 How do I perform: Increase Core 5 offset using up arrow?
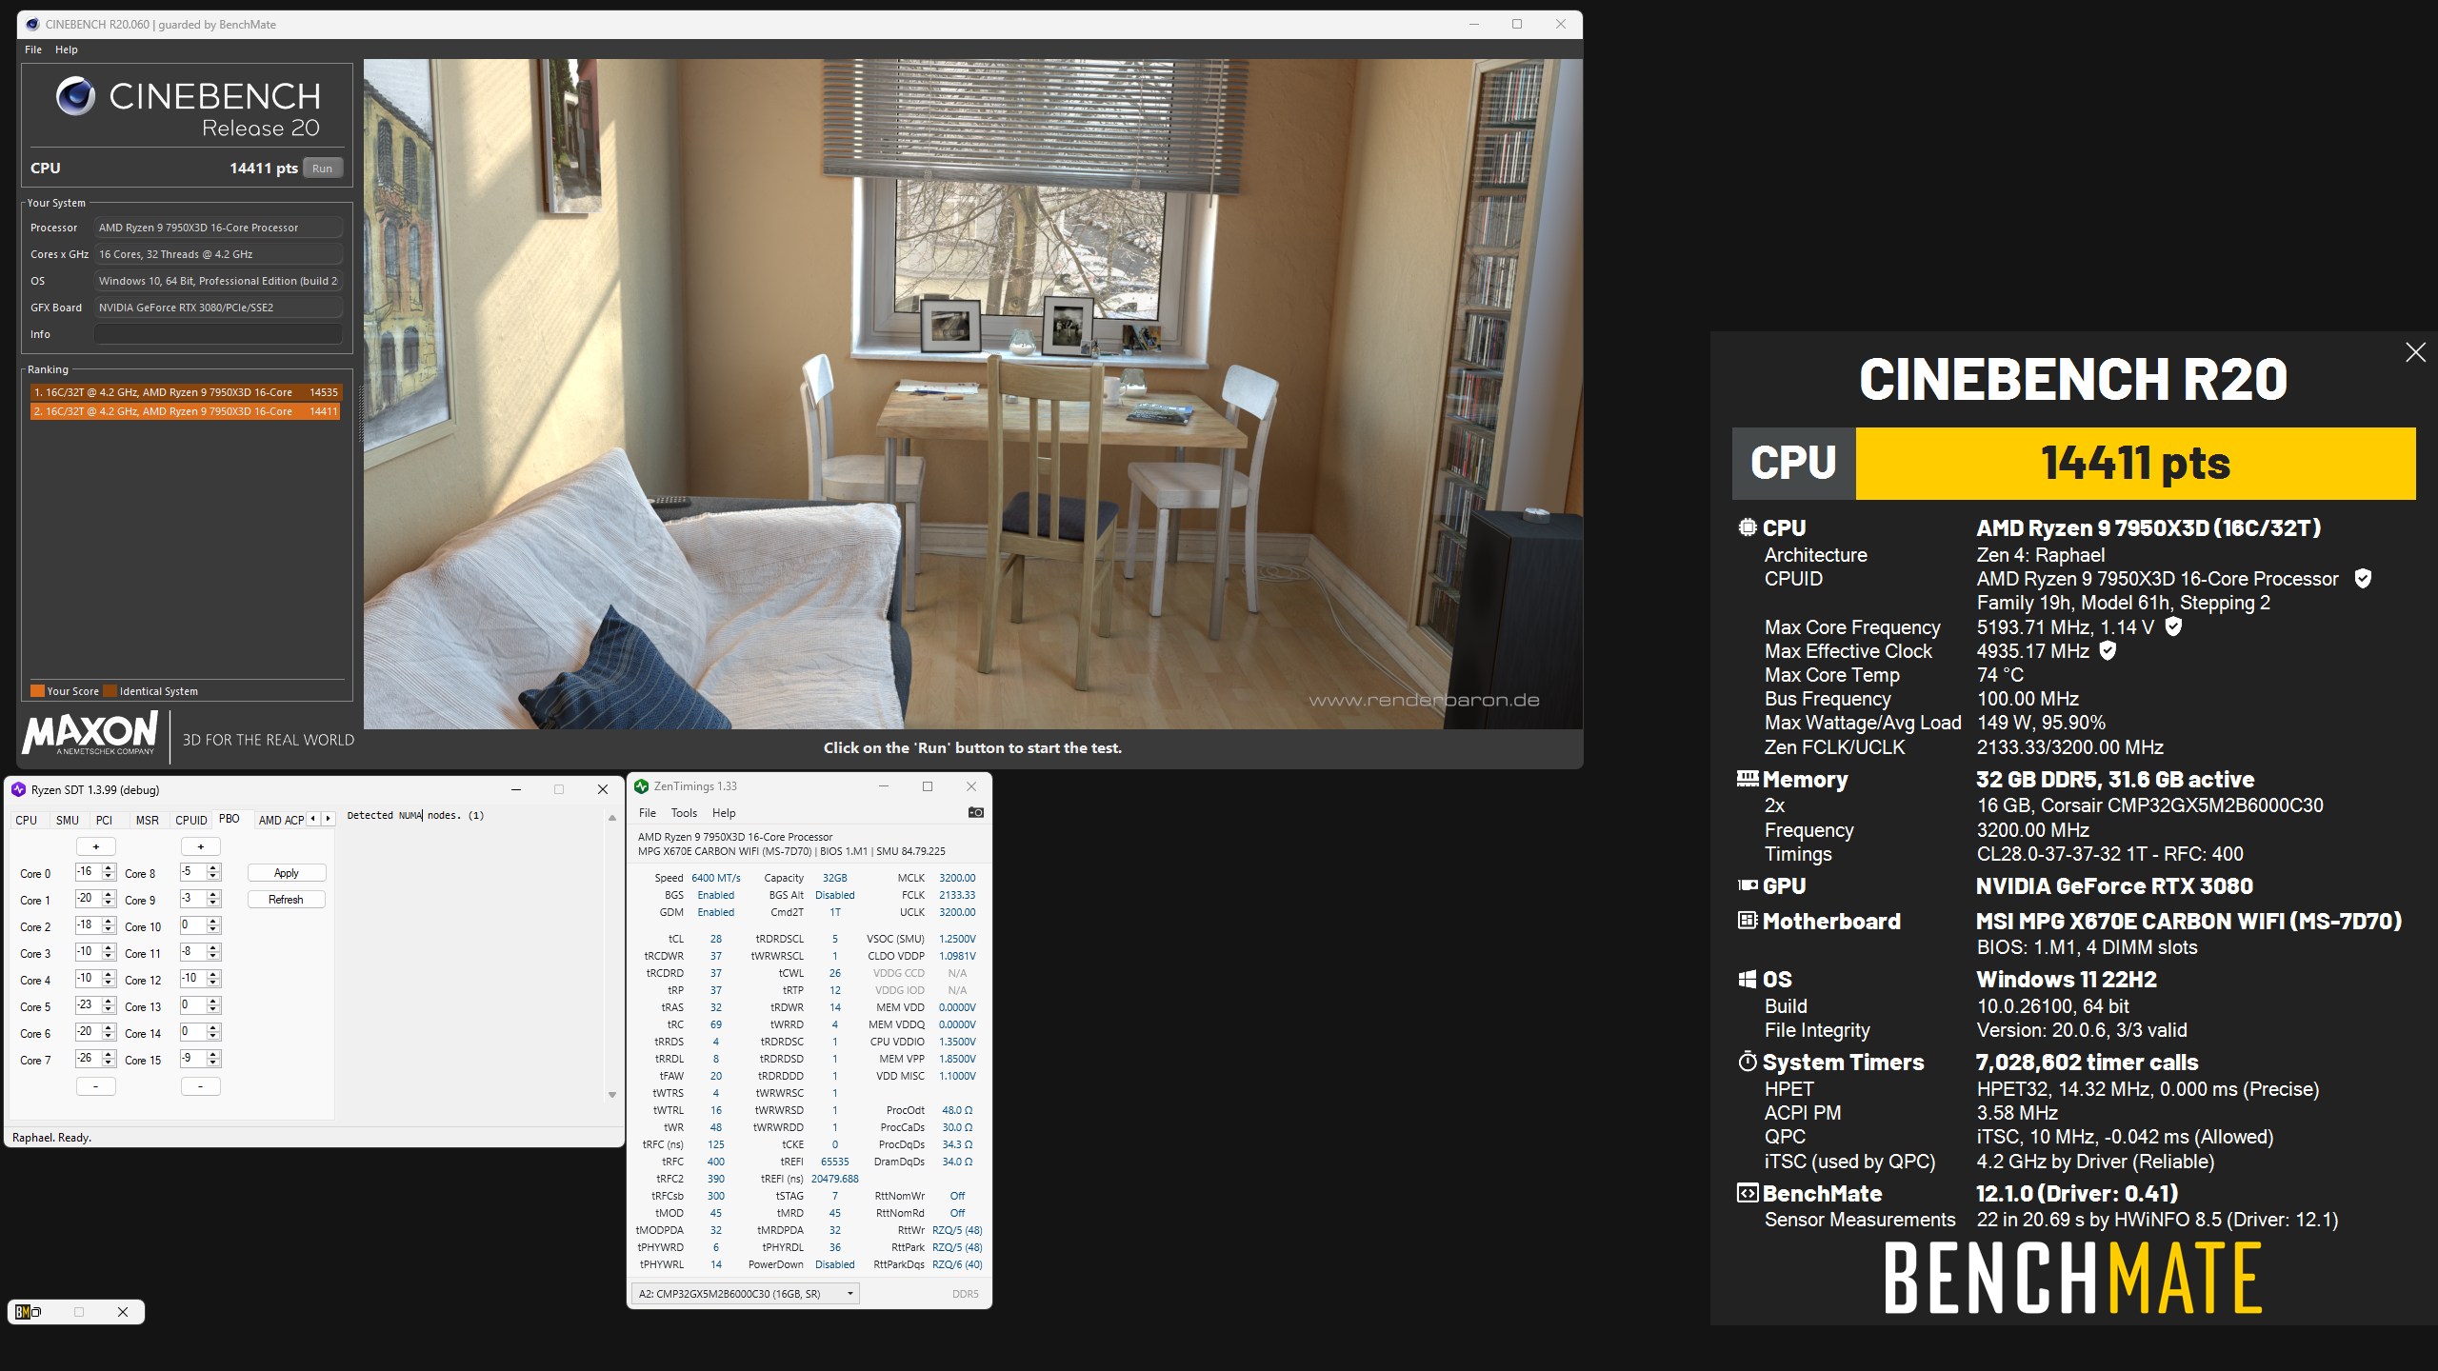coord(109,1002)
